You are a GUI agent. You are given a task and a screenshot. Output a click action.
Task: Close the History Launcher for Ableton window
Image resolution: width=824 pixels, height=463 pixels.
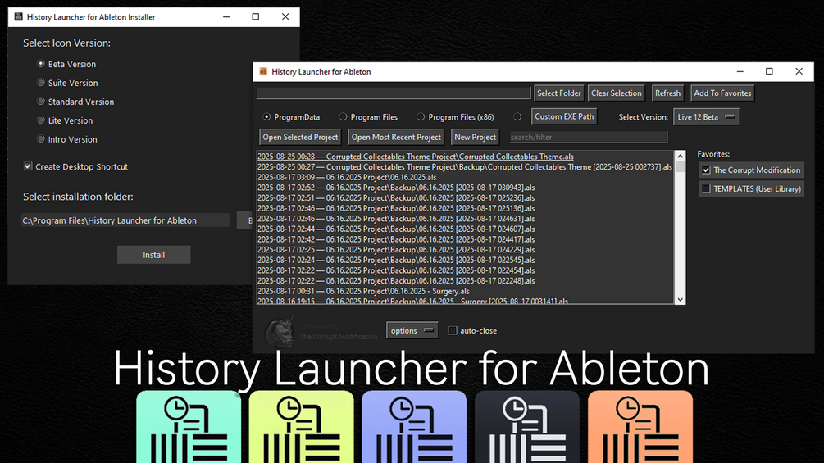pos(799,71)
